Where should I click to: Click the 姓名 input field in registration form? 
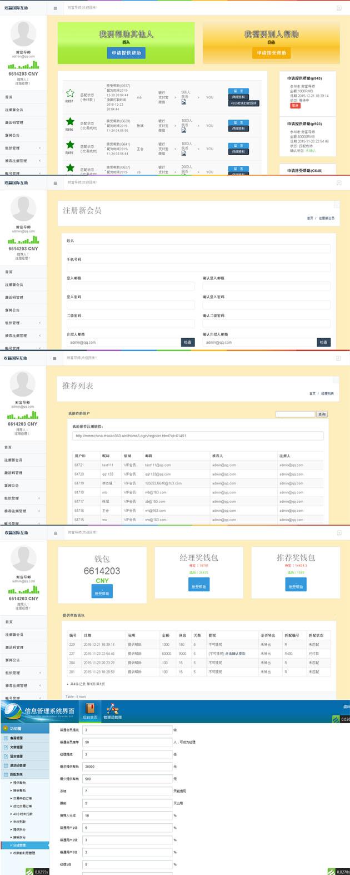click(x=198, y=249)
